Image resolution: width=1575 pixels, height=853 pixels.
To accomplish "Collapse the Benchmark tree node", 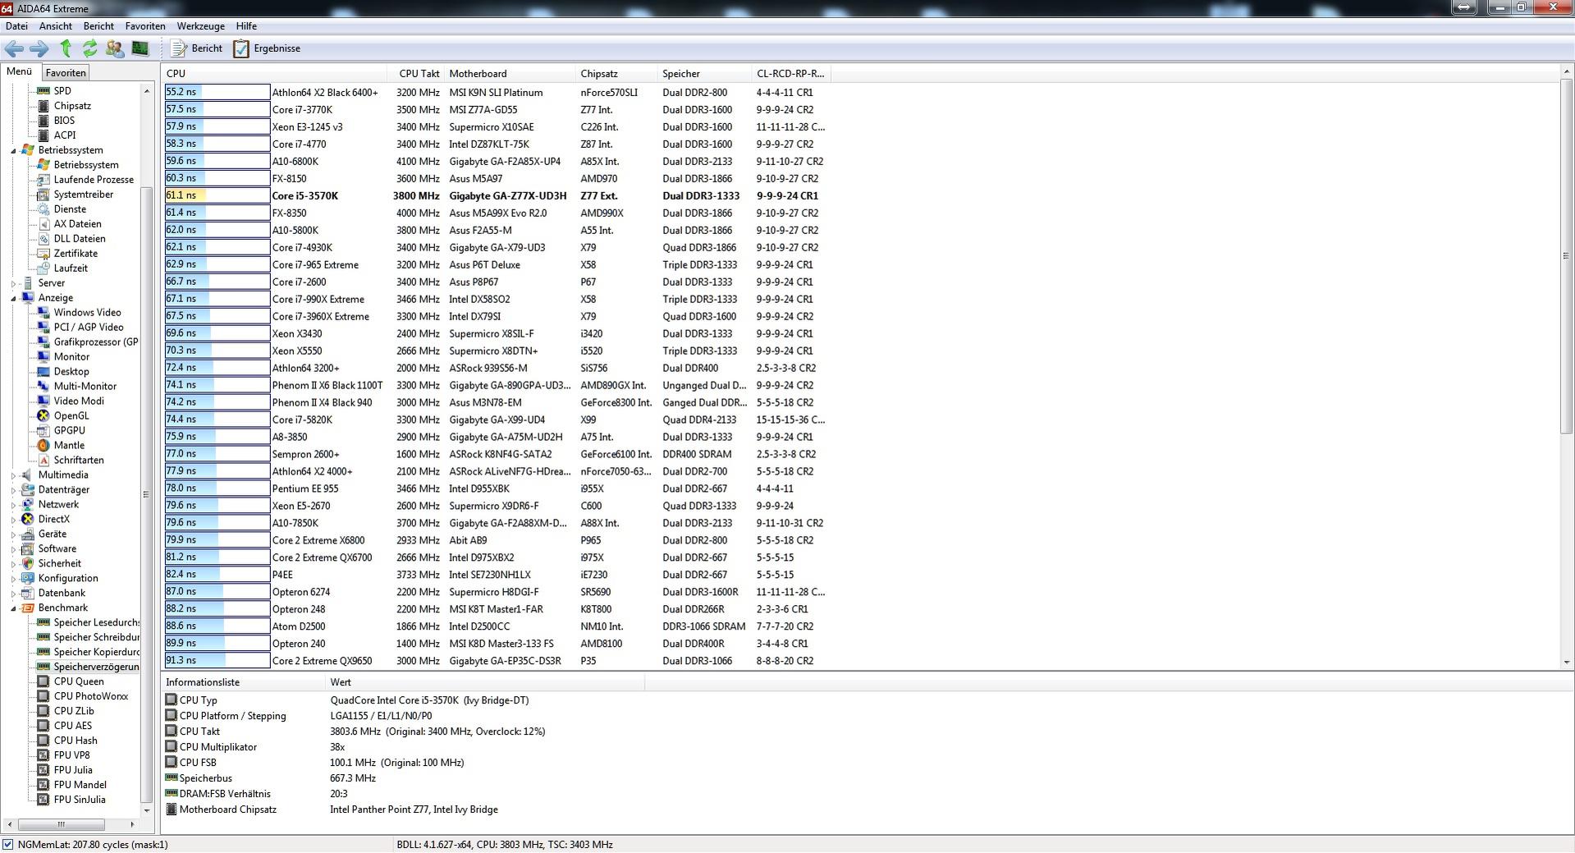I will [14, 608].
